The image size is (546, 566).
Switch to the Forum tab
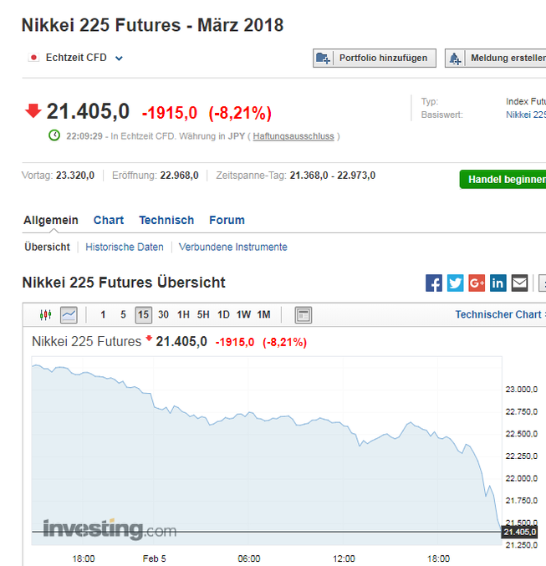[227, 220]
